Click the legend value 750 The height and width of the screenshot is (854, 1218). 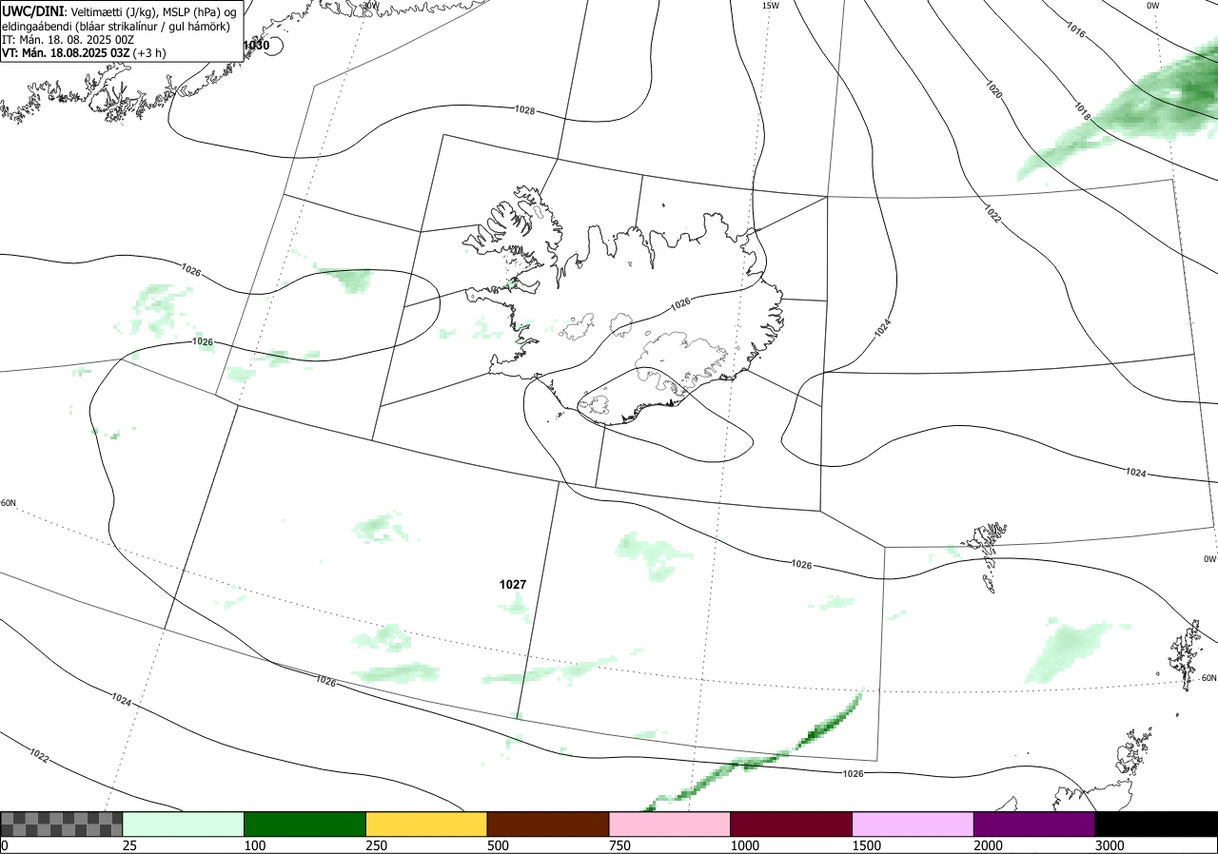619,845
